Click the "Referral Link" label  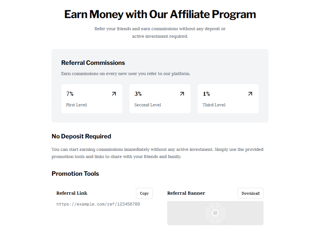pyautogui.click(x=72, y=193)
